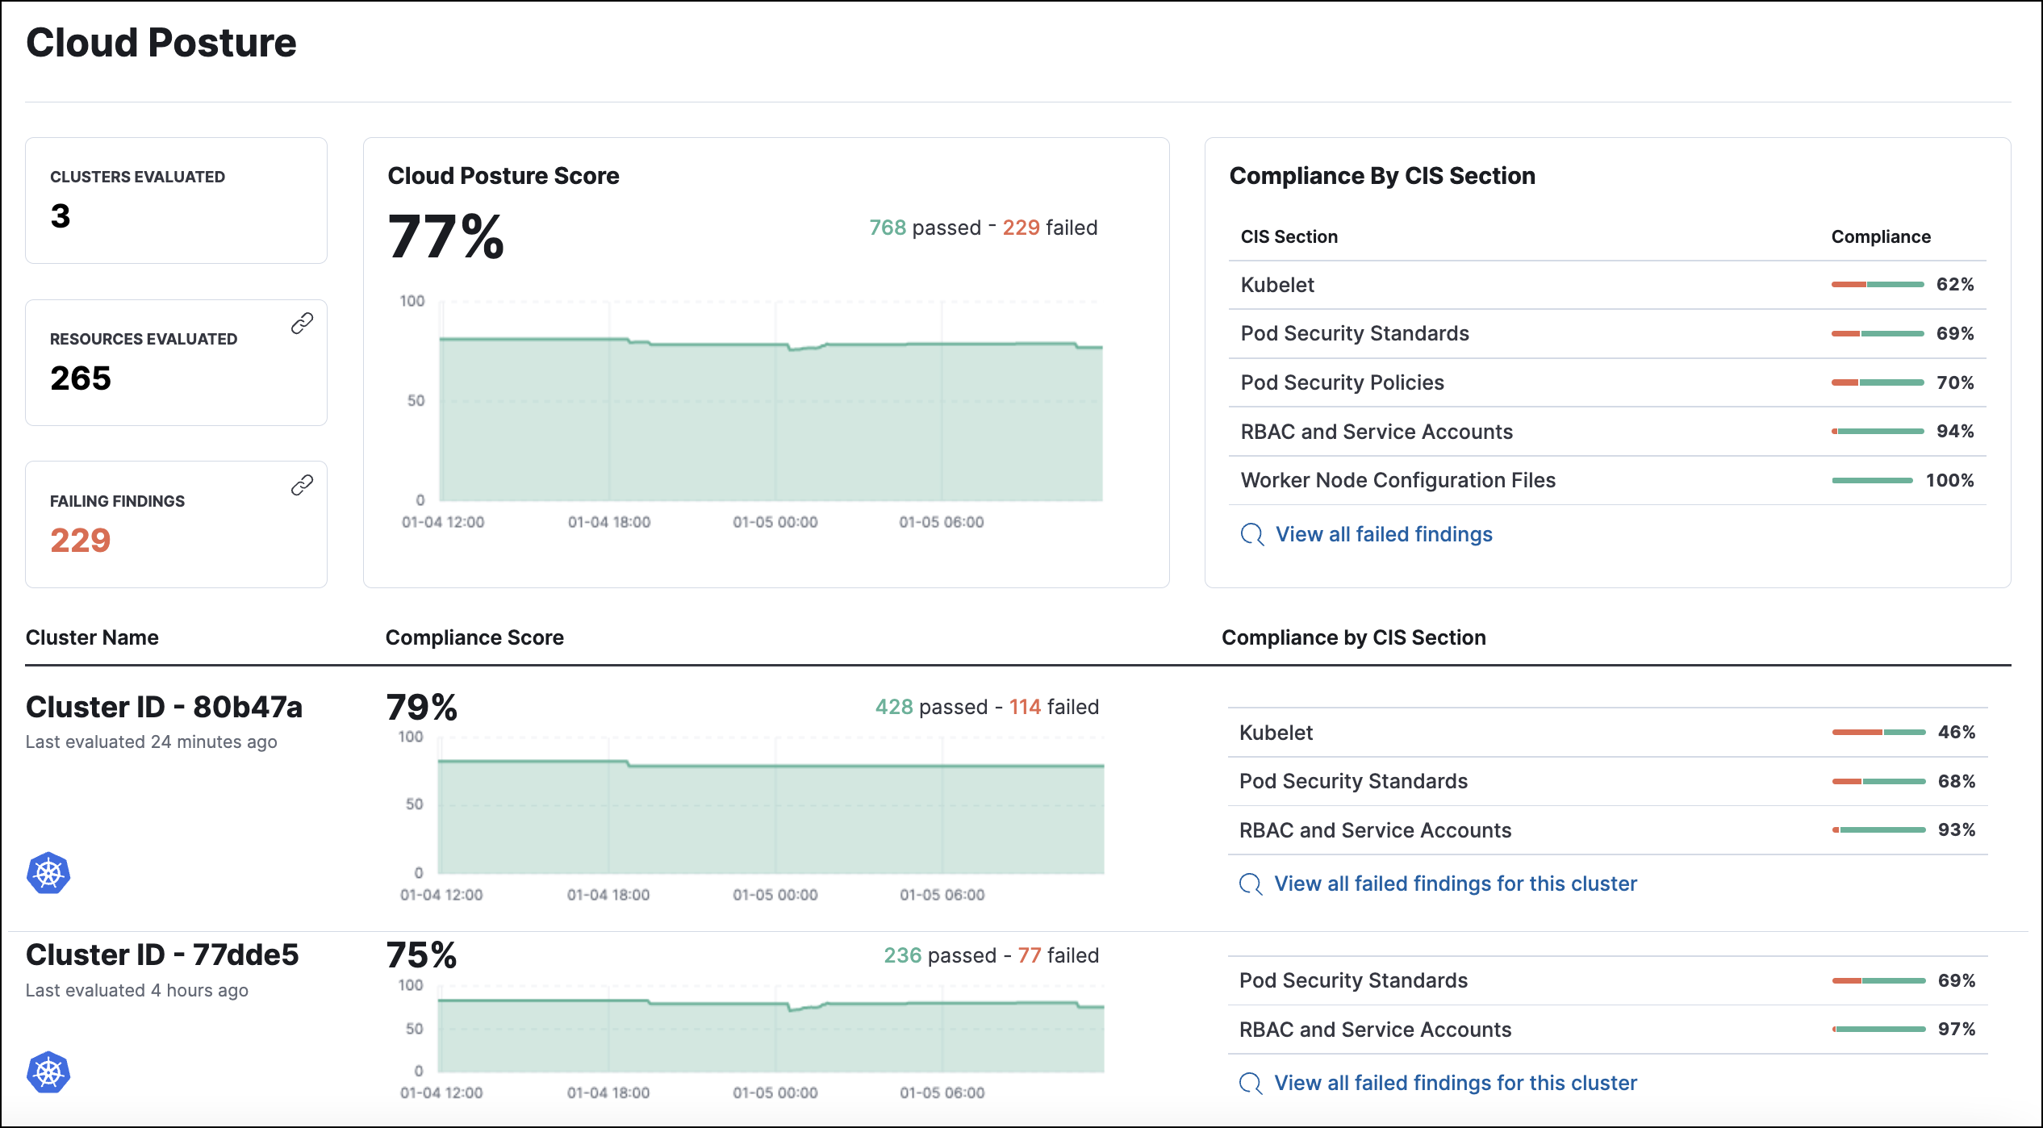
Task: Click the Kubernetes icon beside Cluster 80b47a
Action: pyautogui.click(x=48, y=873)
